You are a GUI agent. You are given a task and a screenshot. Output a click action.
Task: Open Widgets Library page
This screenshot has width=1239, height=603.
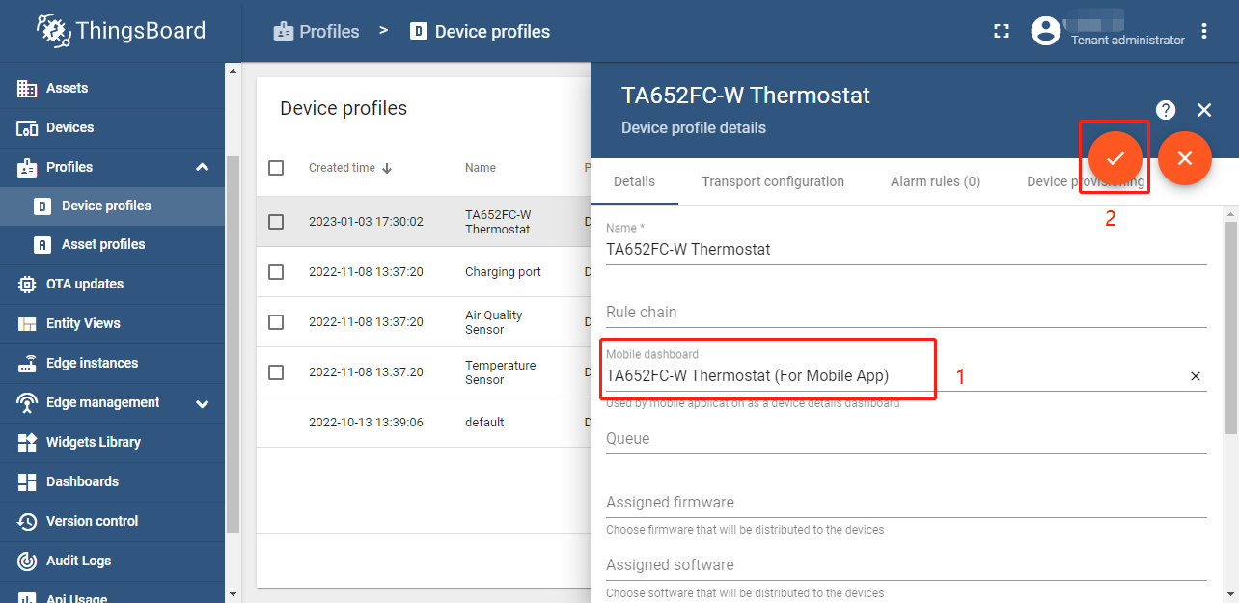pyautogui.click(x=112, y=442)
